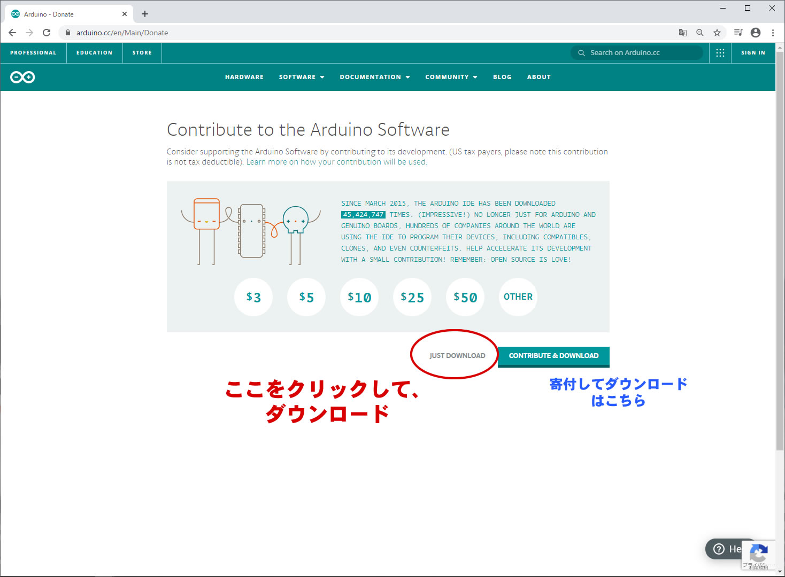
Task: Focus the Search on Arduino.cc field
Action: (x=636, y=53)
